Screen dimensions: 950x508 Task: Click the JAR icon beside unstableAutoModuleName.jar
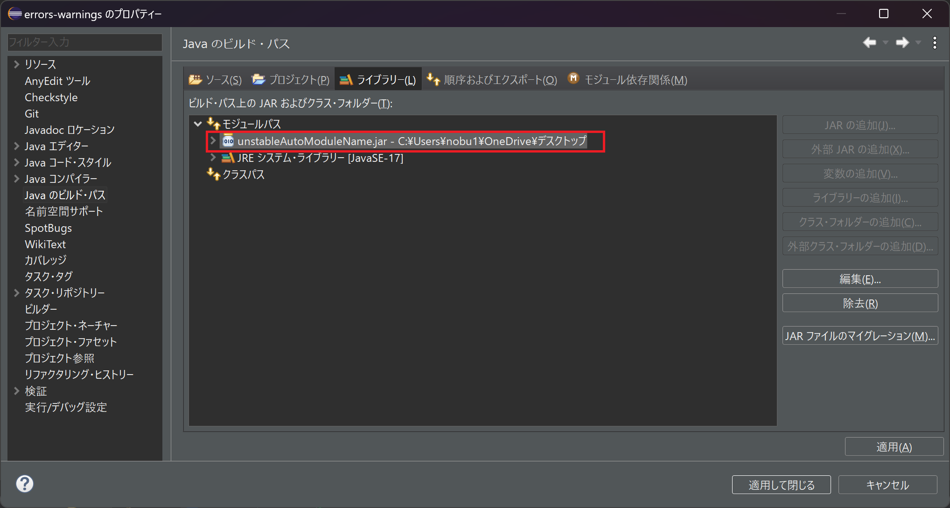[228, 140]
